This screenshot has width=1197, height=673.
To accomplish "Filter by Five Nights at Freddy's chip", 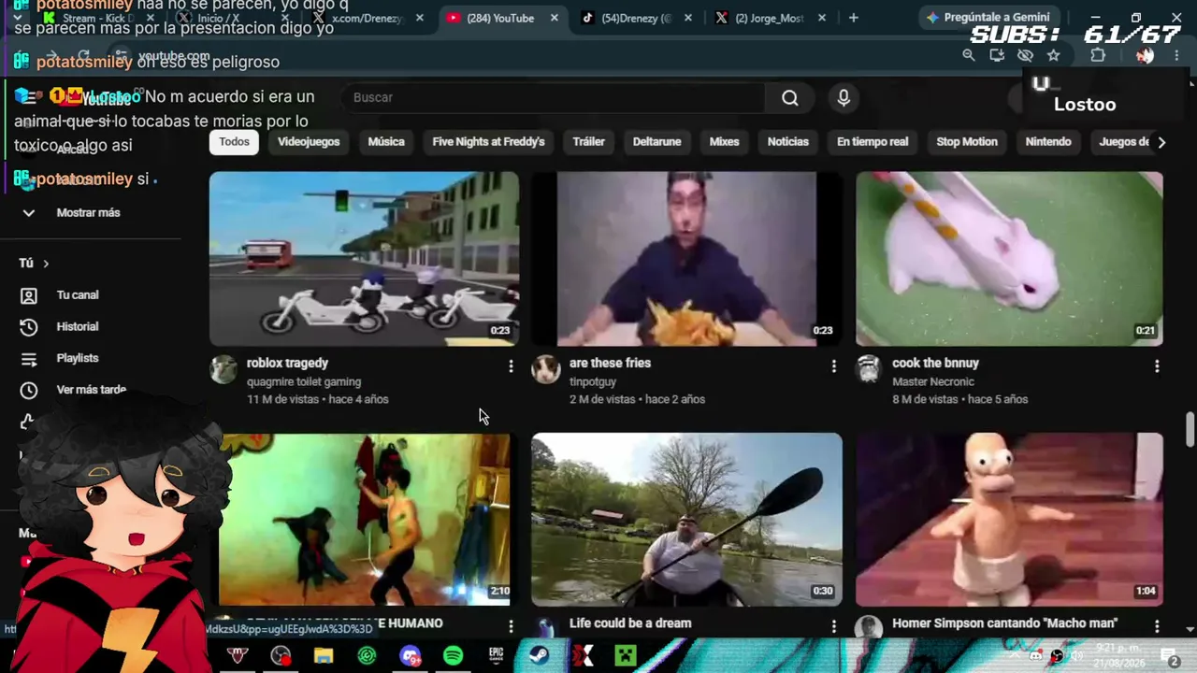I will tap(488, 142).
